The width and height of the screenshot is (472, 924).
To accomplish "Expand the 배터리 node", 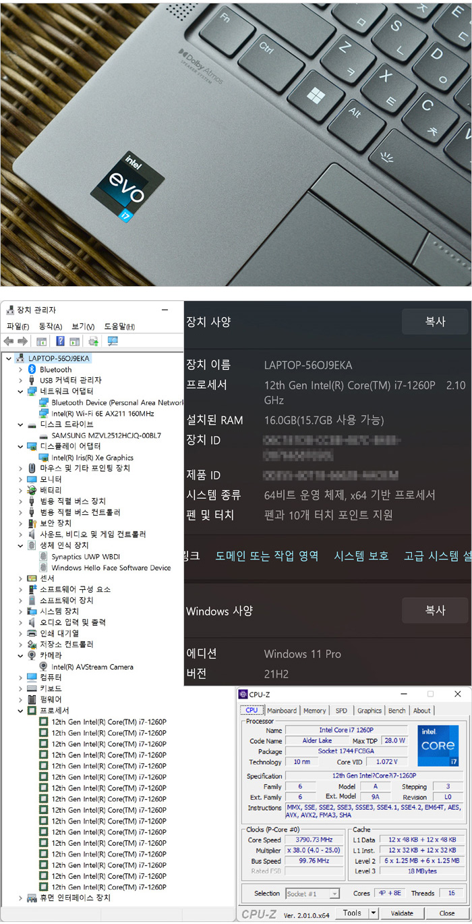I will 21,490.
